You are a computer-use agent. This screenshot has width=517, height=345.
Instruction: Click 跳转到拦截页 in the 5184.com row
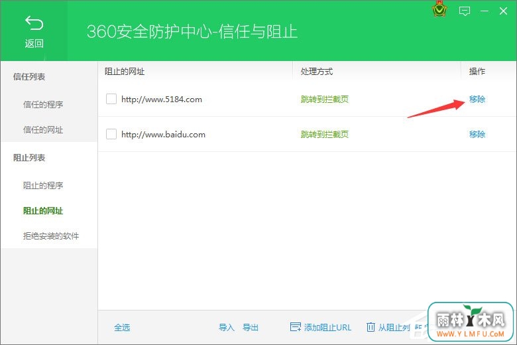click(x=324, y=99)
